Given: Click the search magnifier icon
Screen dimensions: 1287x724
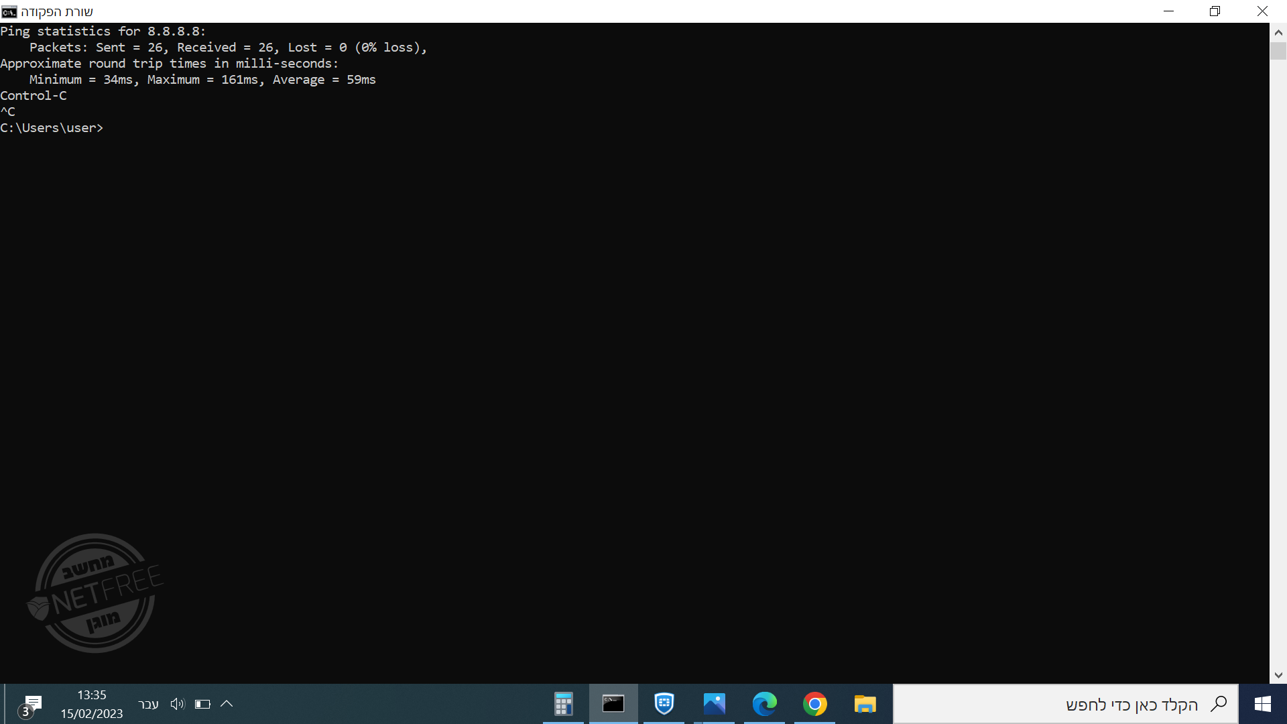Looking at the screenshot, I should point(1219,704).
